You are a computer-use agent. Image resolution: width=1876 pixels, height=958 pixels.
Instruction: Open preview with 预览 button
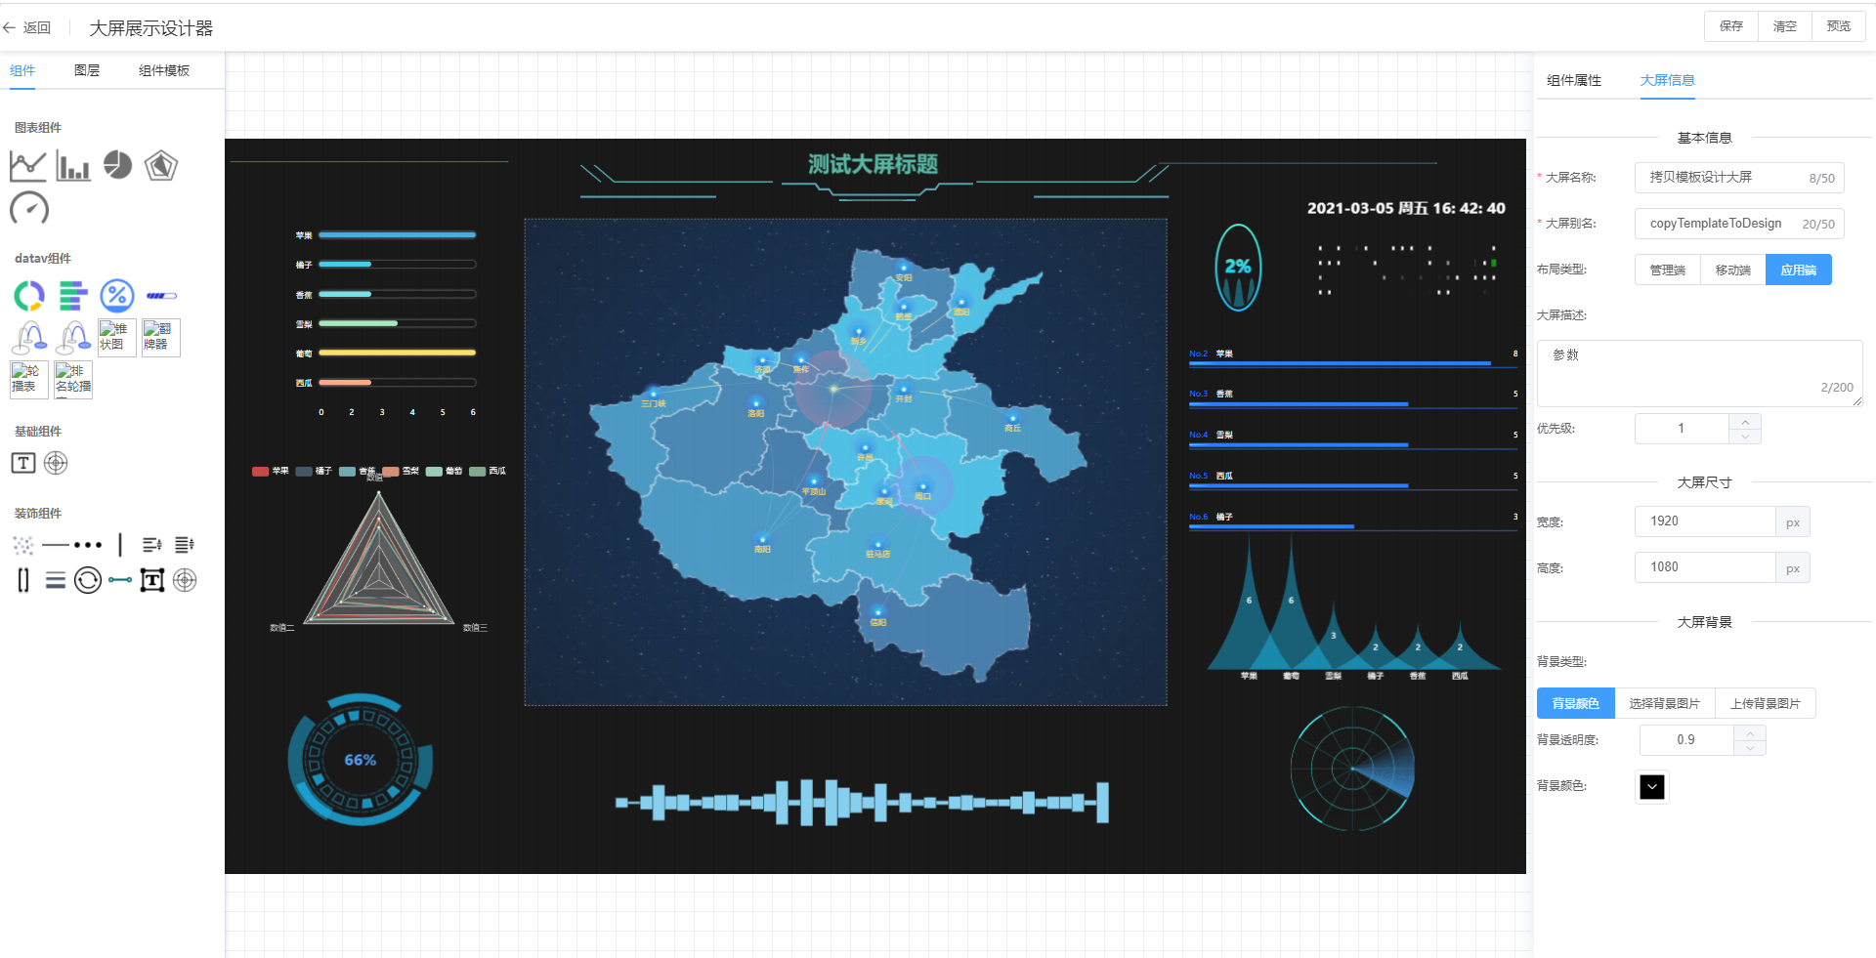tap(1839, 26)
